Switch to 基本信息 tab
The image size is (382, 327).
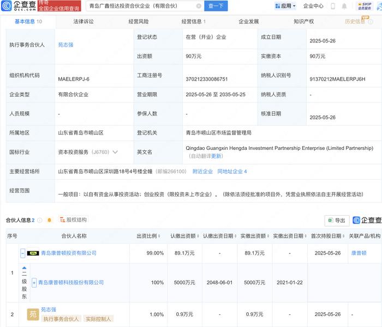point(28,21)
